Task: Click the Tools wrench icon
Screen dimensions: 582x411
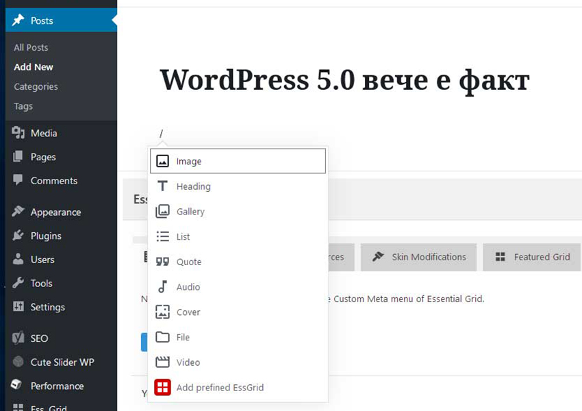Action: (x=18, y=282)
